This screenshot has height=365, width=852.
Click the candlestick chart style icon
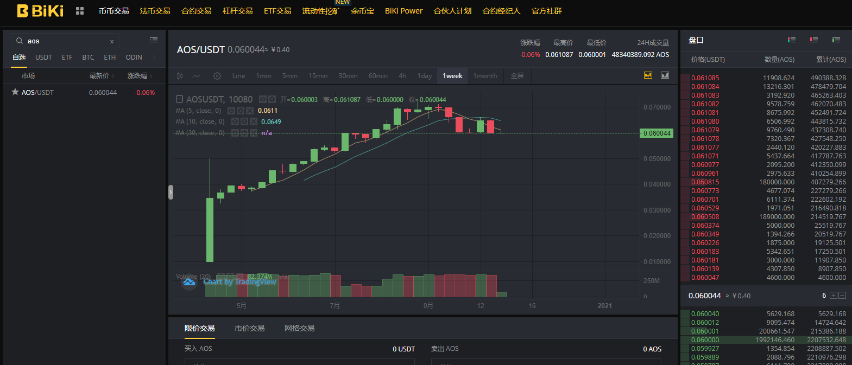tap(180, 76)
